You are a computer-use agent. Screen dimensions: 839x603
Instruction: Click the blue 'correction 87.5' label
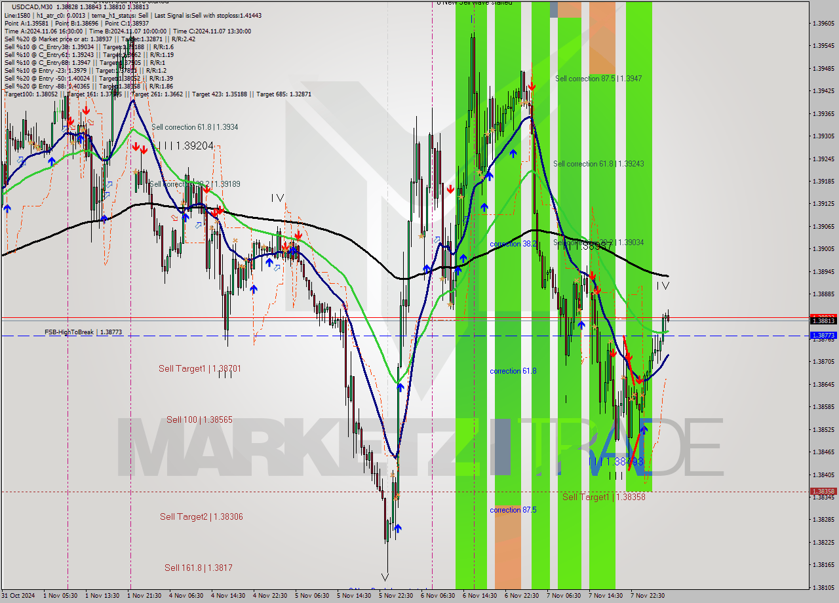point(513,510)
